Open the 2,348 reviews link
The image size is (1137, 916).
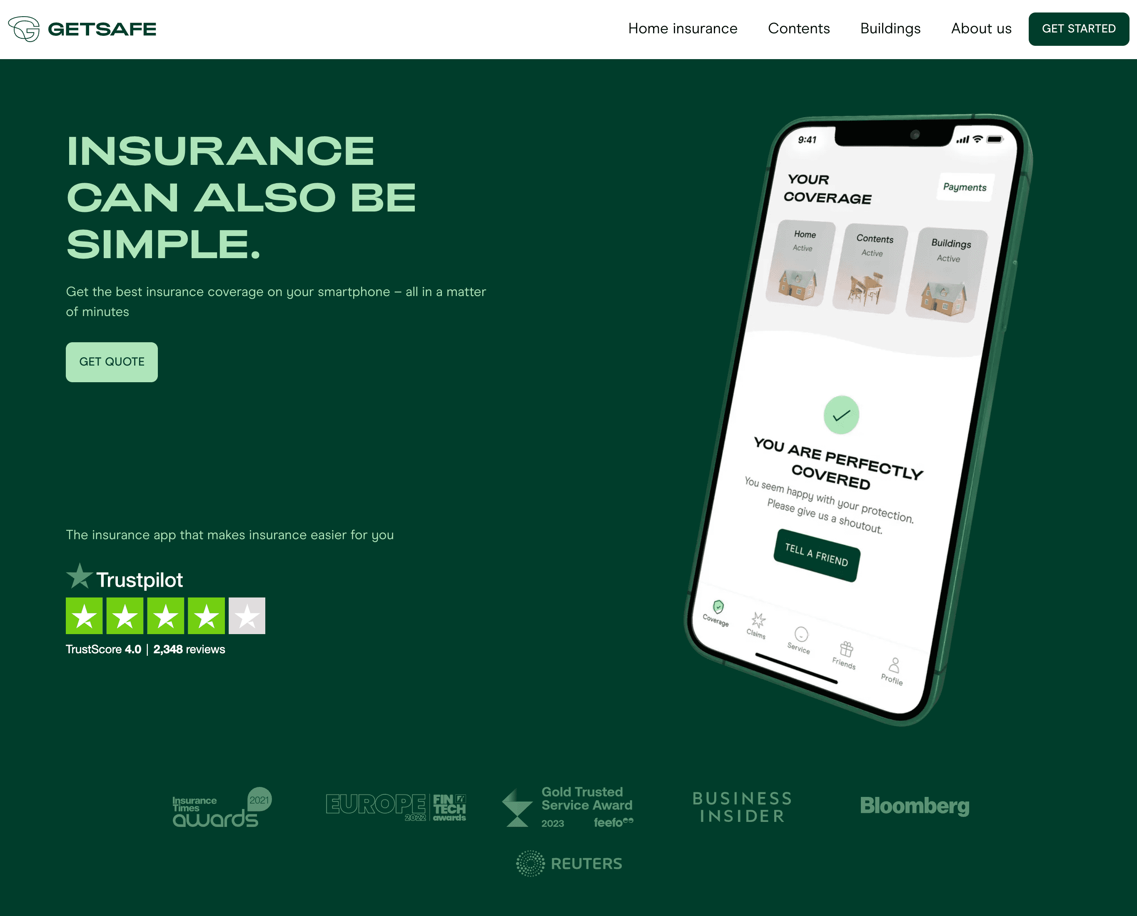[189, 650]
